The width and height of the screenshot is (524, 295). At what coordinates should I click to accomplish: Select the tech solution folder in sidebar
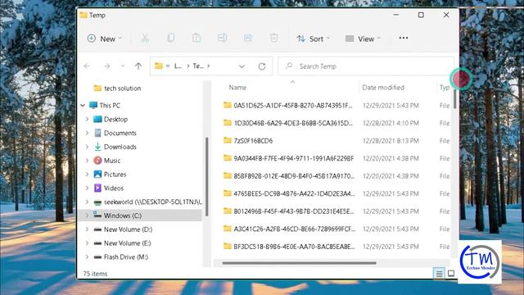tap(117, 88)
